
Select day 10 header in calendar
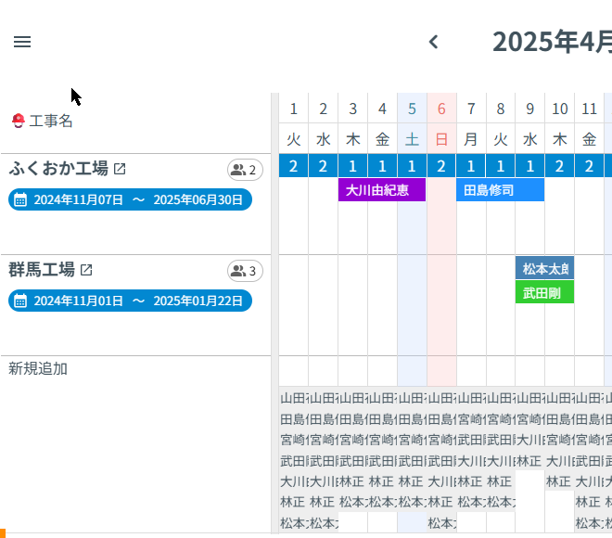(x=560, y=109)
